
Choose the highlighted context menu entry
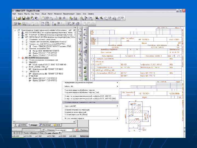(x=91, y=102)
